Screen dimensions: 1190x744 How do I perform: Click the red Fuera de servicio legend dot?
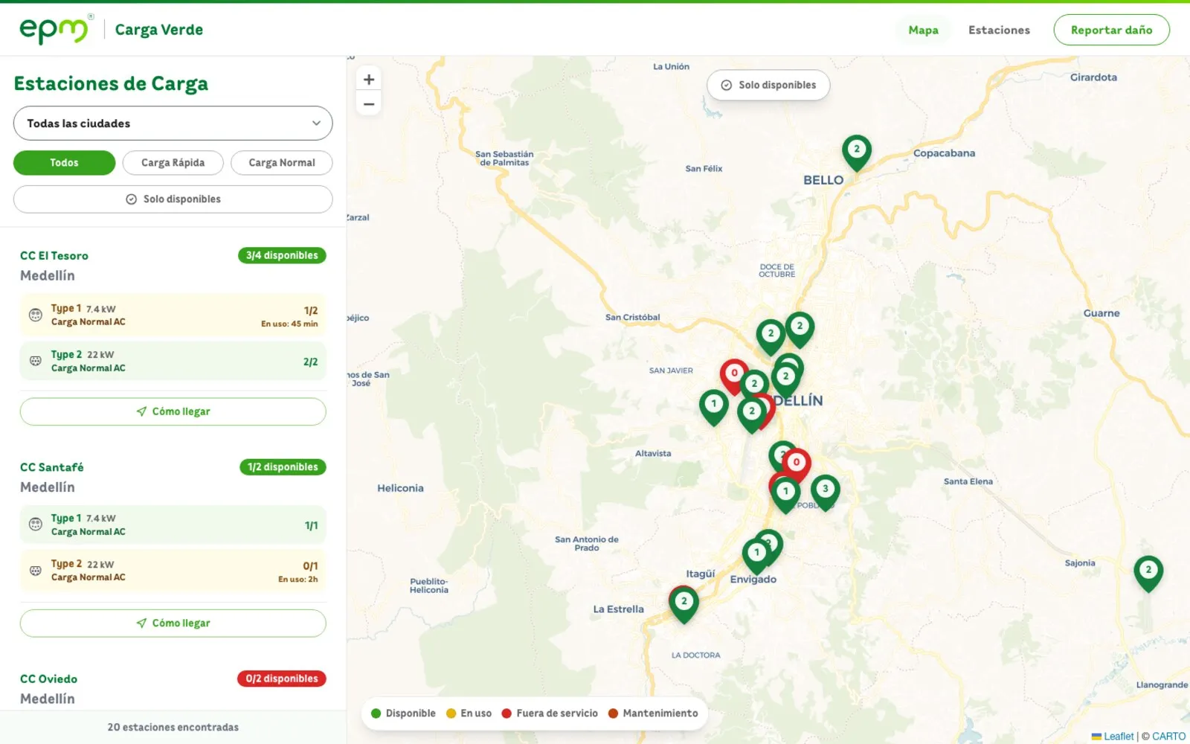pos(506,713)
